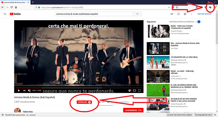Open Modà - Tutto non è niente video title
Viewport: 218px width, 117px height.
(x=182, y=27)
